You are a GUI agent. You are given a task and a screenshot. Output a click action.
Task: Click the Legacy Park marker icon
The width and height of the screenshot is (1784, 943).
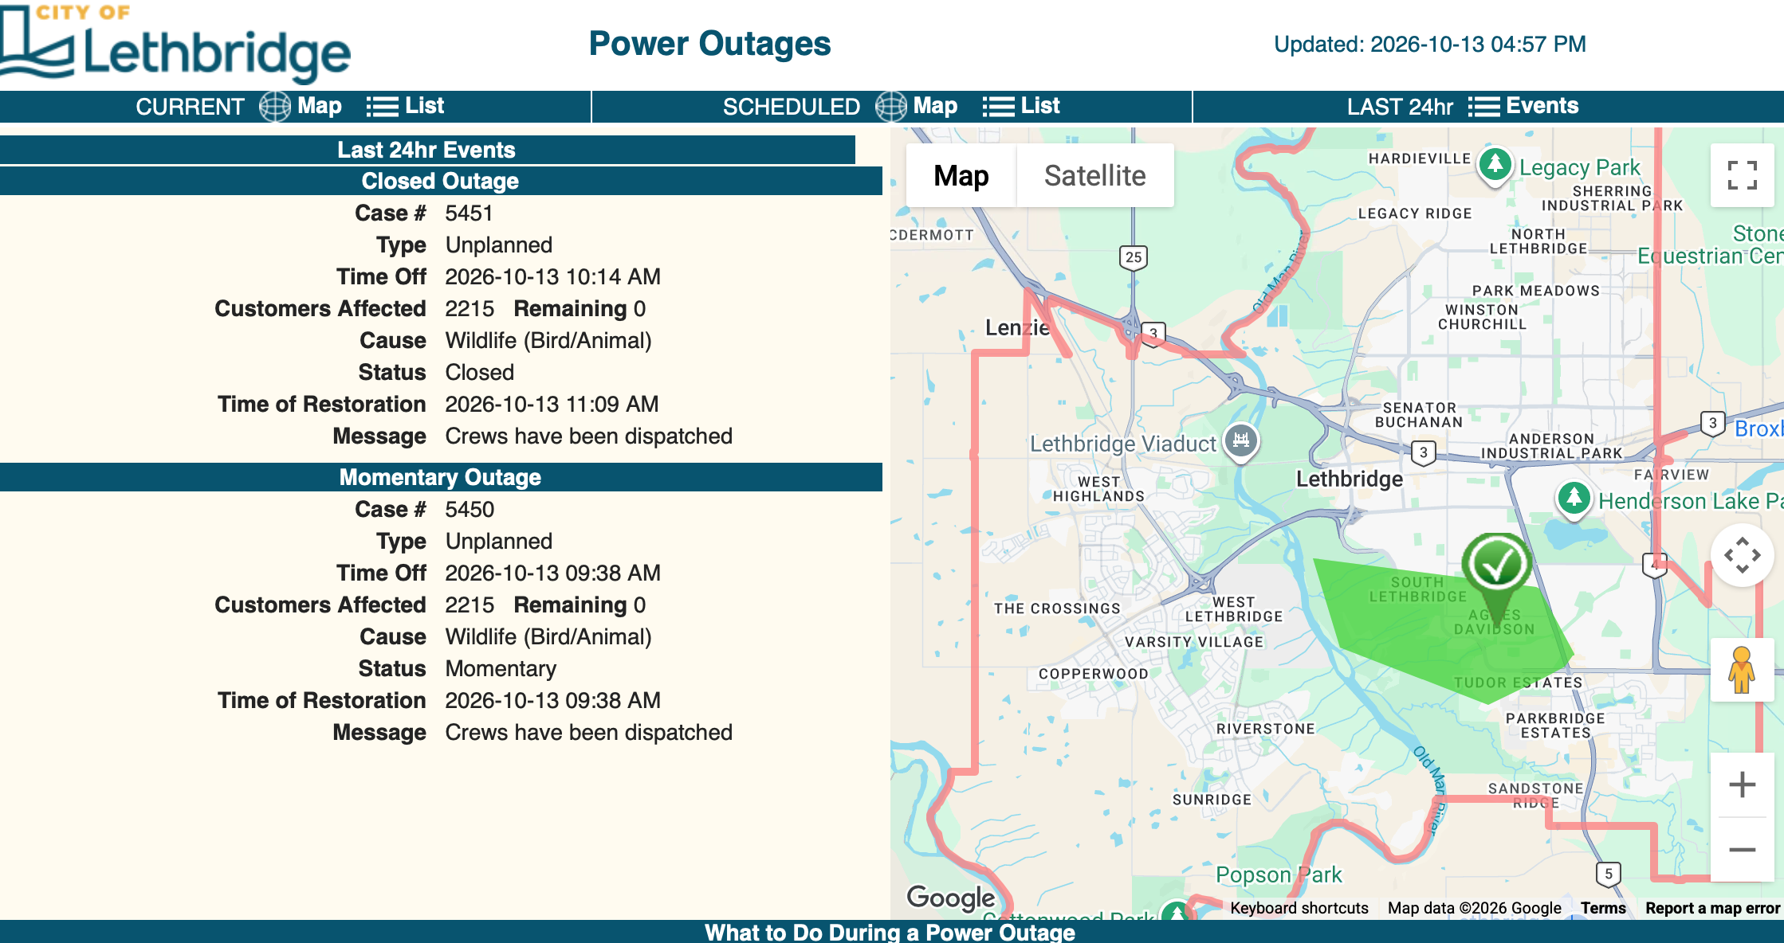1495,166
